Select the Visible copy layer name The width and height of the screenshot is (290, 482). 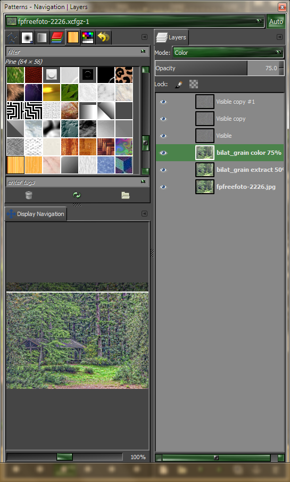pos(230,119)
